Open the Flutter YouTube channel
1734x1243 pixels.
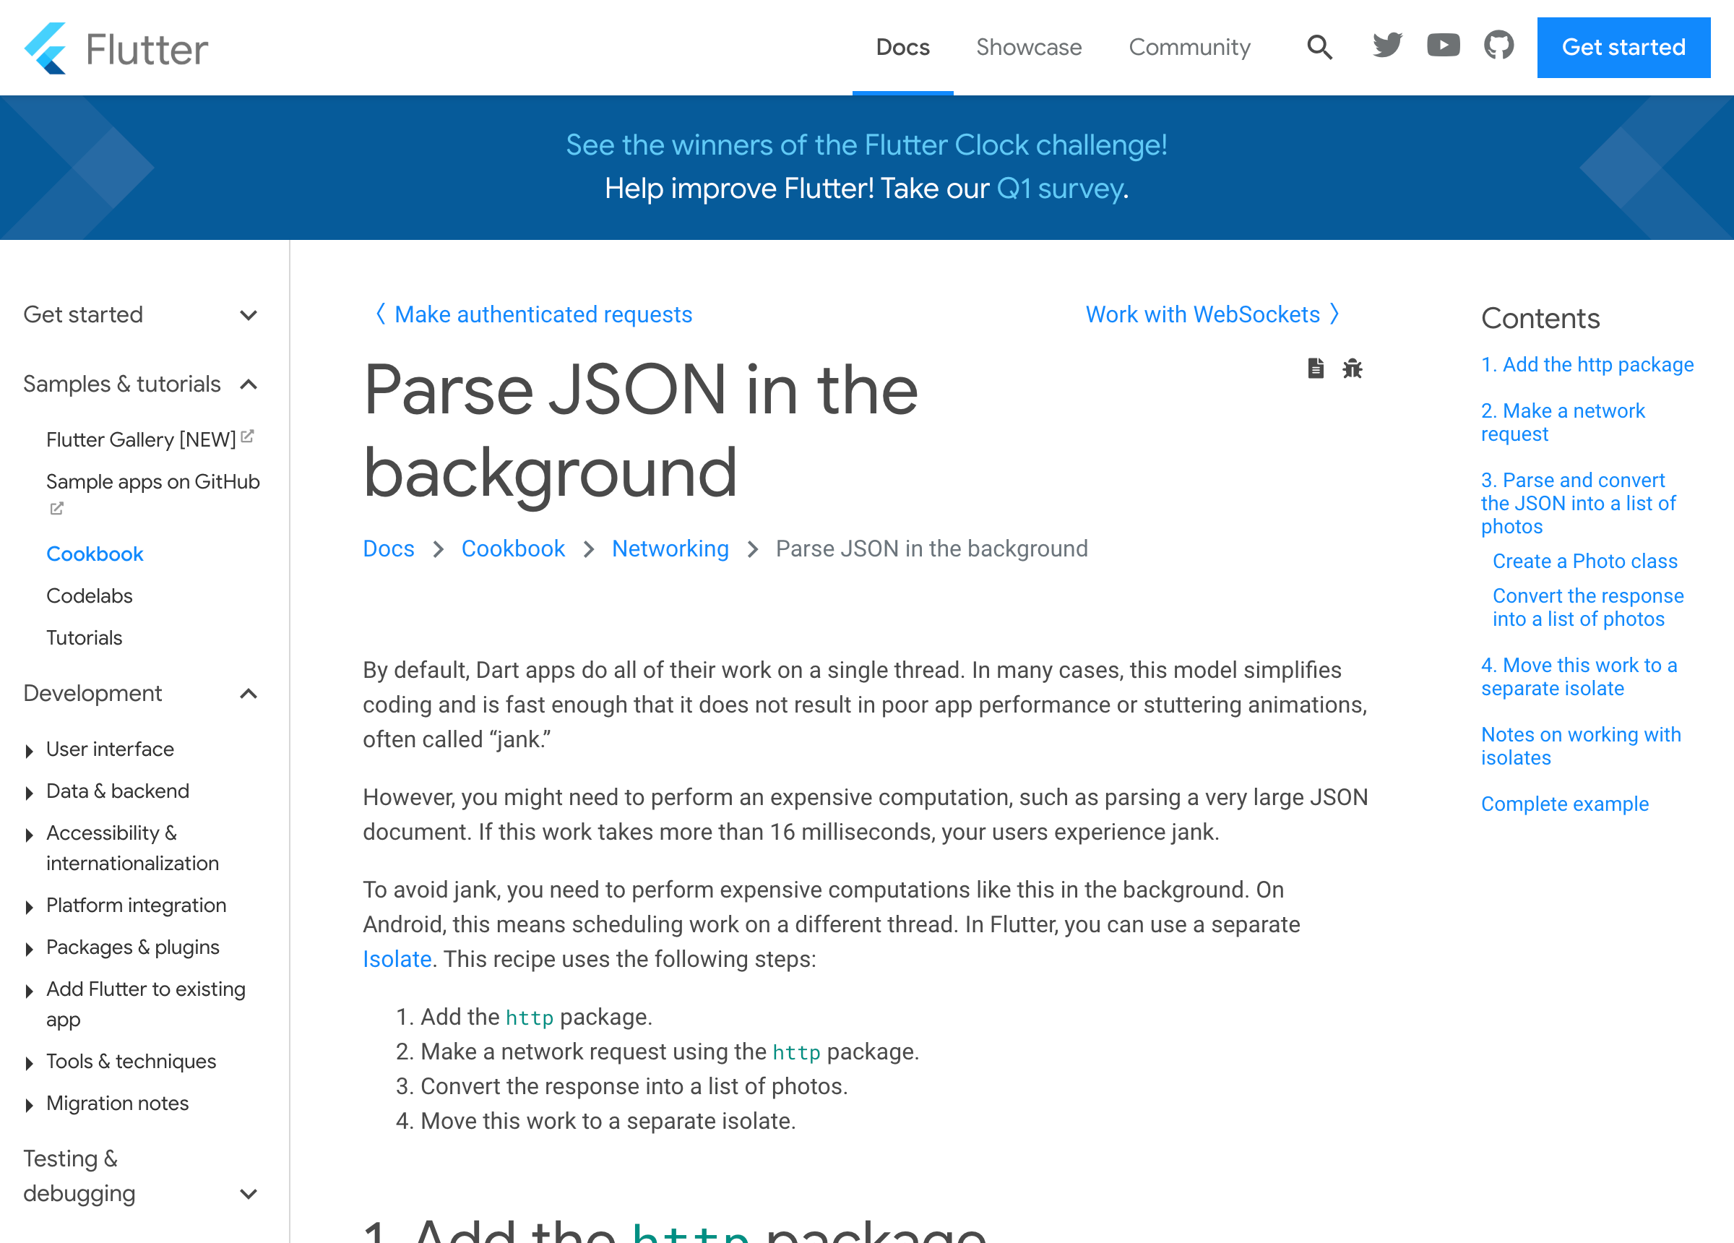click(1443, 46)
